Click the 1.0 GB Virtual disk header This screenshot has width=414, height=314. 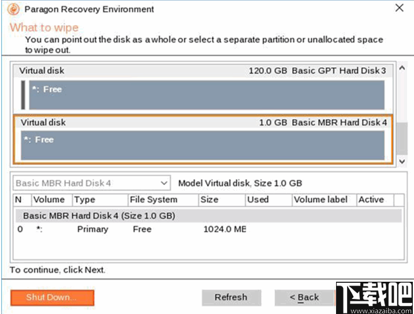point(203,122)
